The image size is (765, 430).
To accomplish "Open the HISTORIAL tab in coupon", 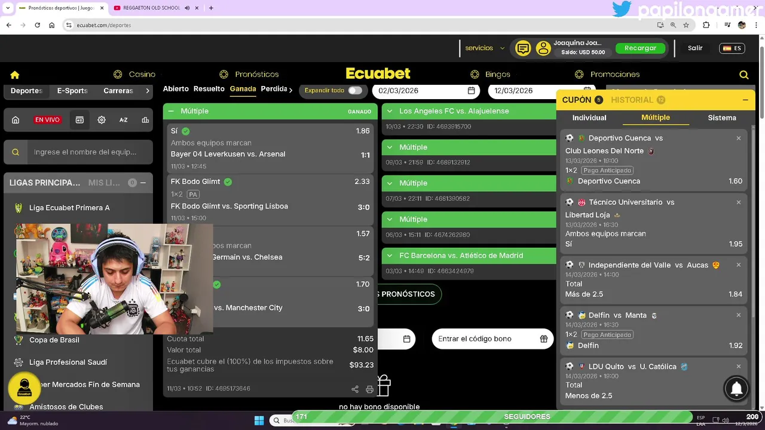I will 638,100.
